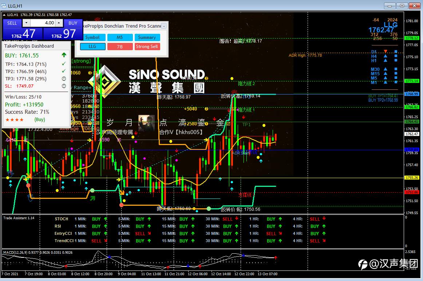Click the EntryCCI 1 HR SELL arrow
Screen dimensions: 423x281
pyautogui.click(x=280, y=233)
